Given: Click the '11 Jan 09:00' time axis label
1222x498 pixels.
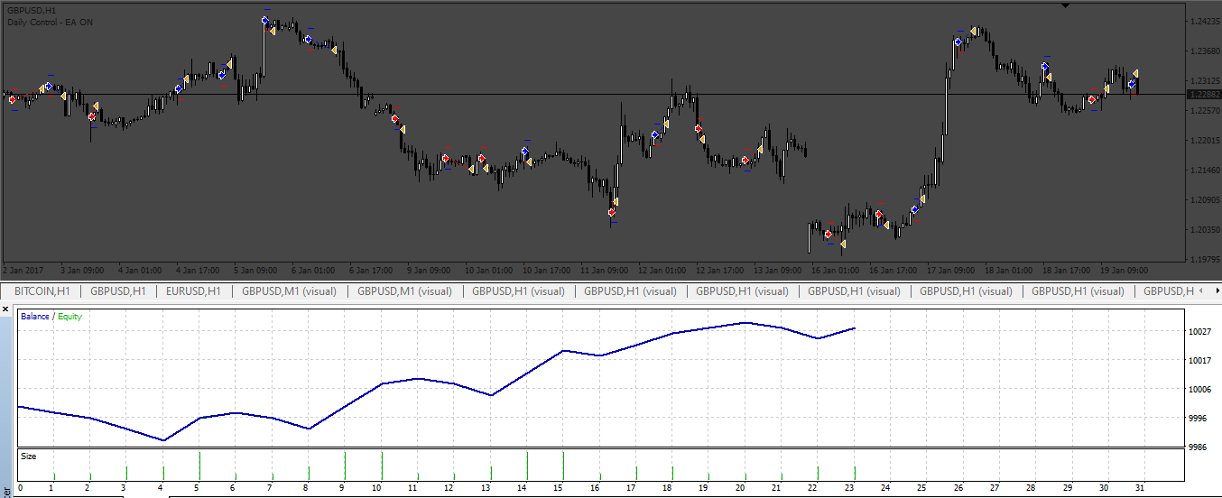Looking at the screenshot, I should [604, 270].
